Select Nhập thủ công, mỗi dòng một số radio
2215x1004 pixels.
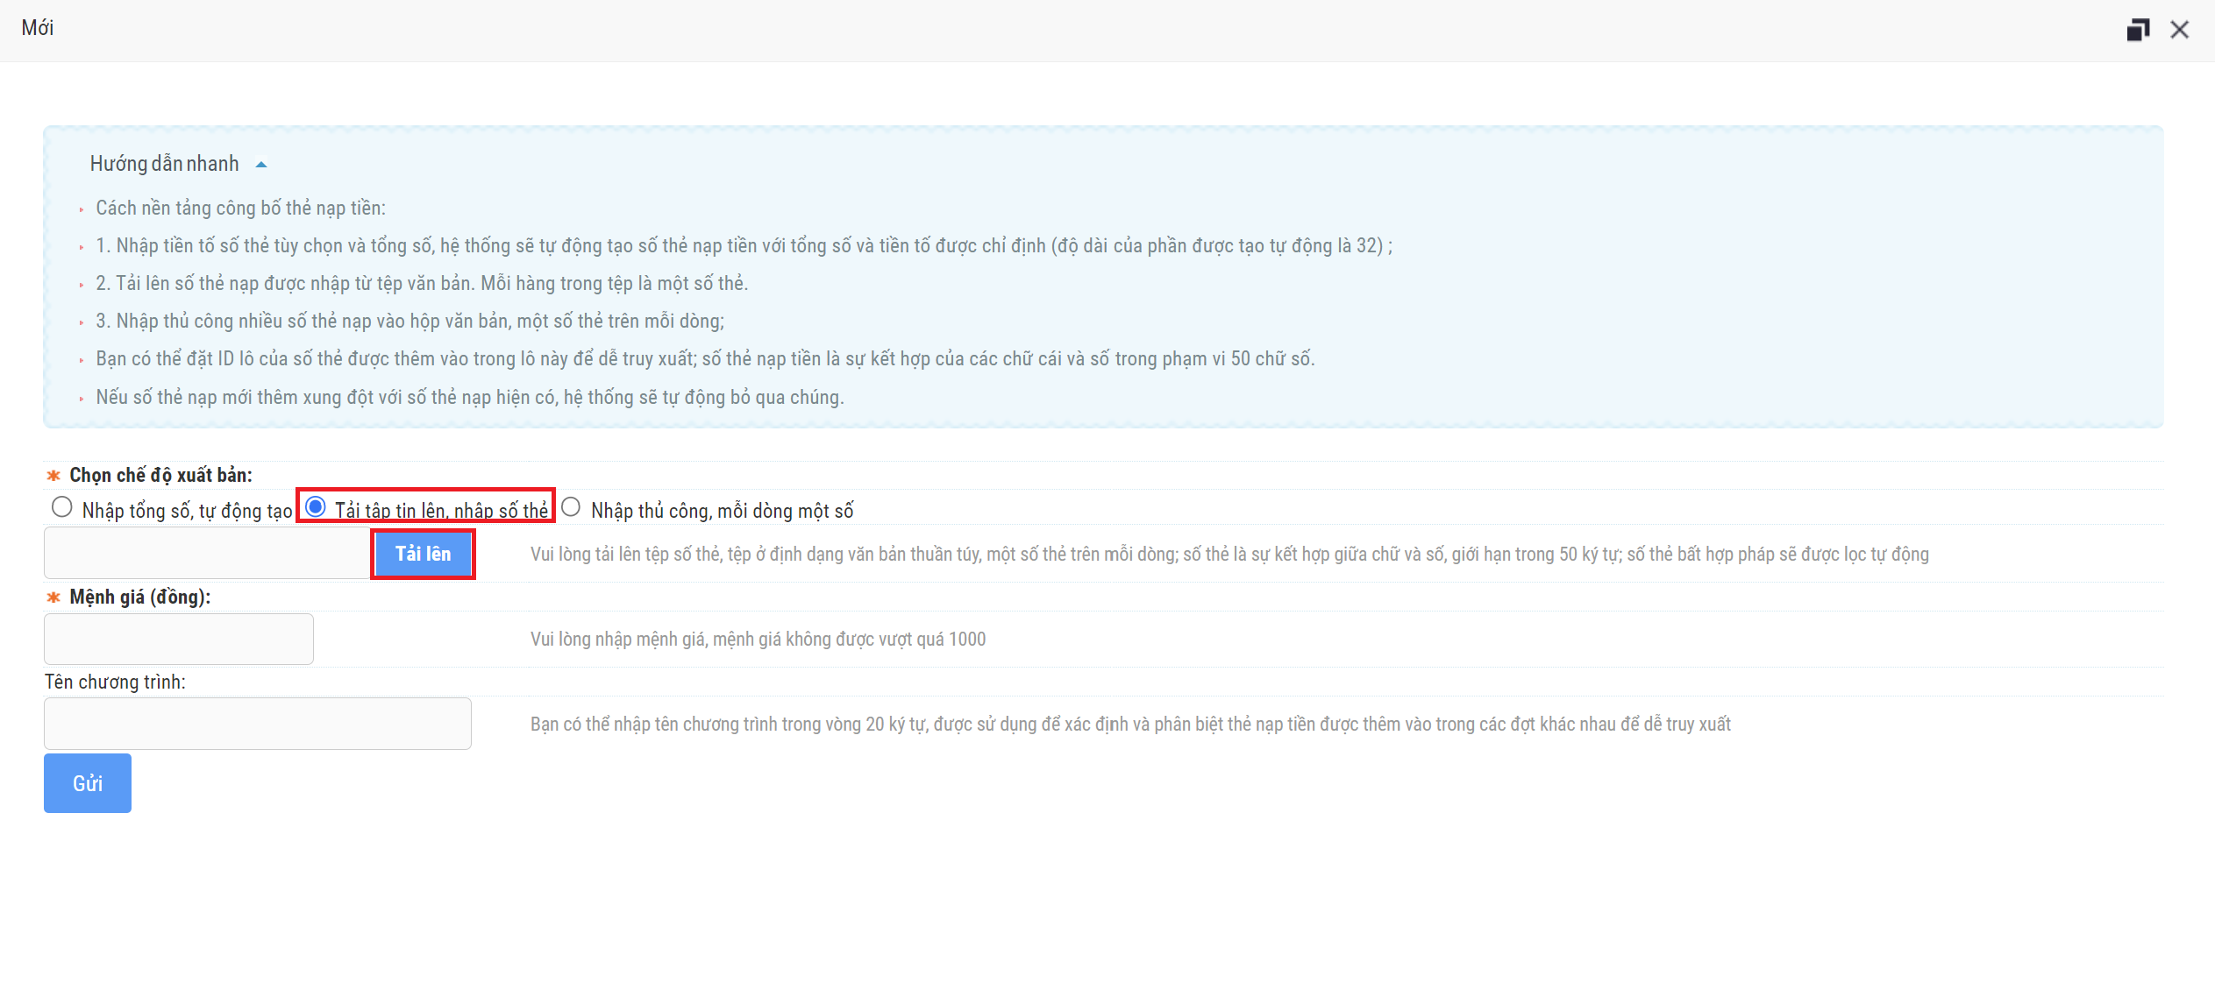tap(571, 507)
